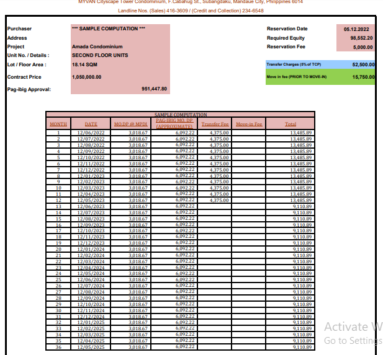Click the 18.14 SQM floor area value

pos(85,64)
